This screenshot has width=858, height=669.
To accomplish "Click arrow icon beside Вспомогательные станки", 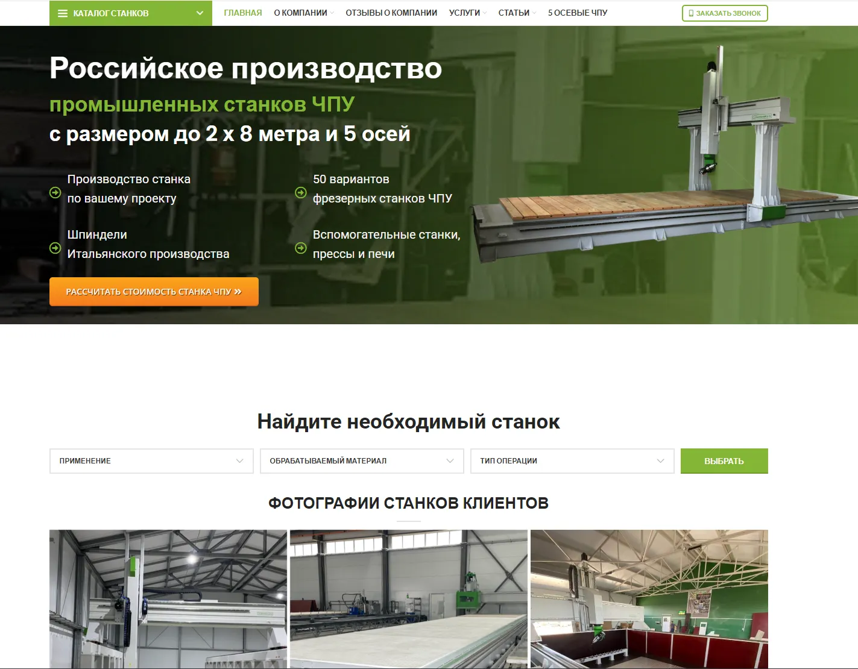I will [300, 248].
